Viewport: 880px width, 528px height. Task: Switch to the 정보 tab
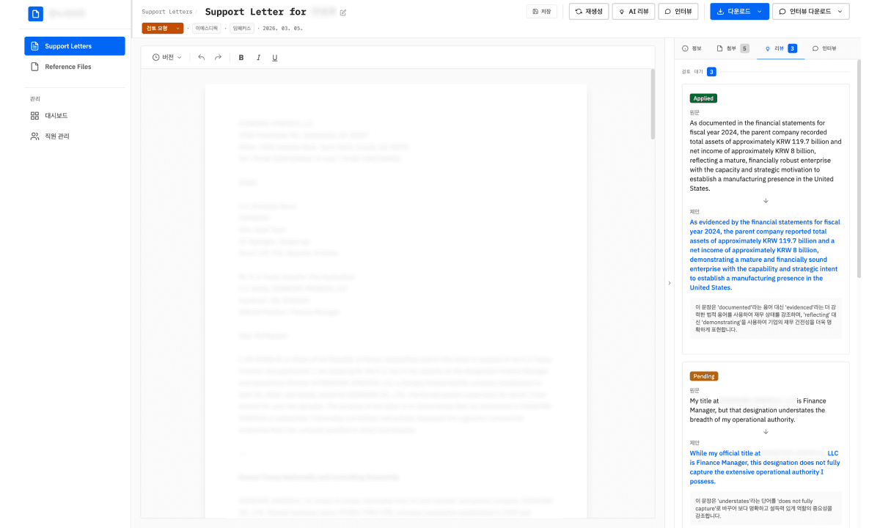pos(692,48)
